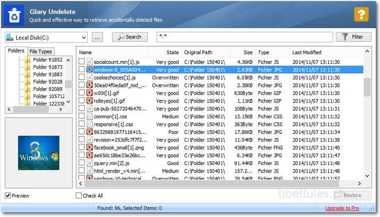Sort by the Last Modified column header
This screenshot has height=217, width=380.
click(x=326, y=52)
